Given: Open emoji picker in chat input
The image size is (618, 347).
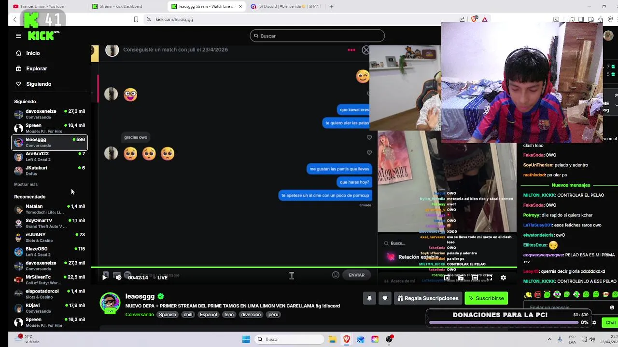Looking at the screenshot, I should tap(612, 307).
